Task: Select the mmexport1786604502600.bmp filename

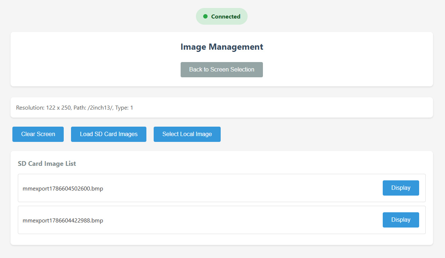Action: pyautogui.click(x=63, y=189)
